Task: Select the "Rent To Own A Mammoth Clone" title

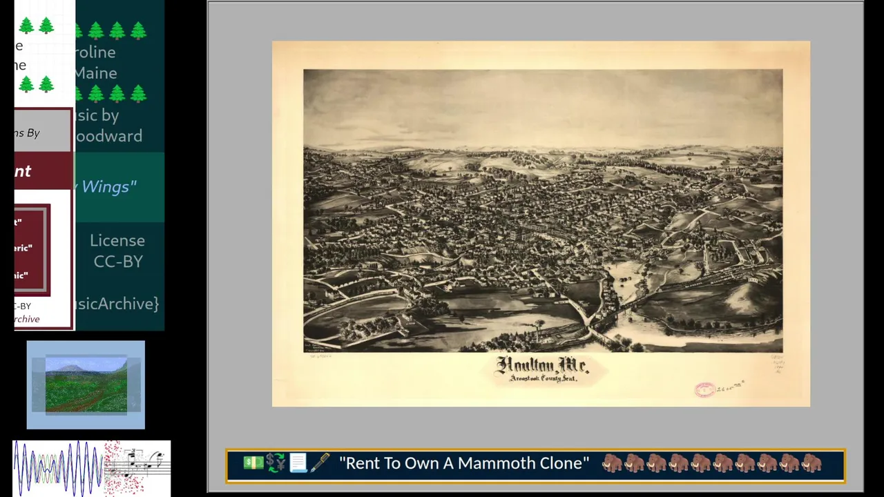Action: [x=464, y=463]
